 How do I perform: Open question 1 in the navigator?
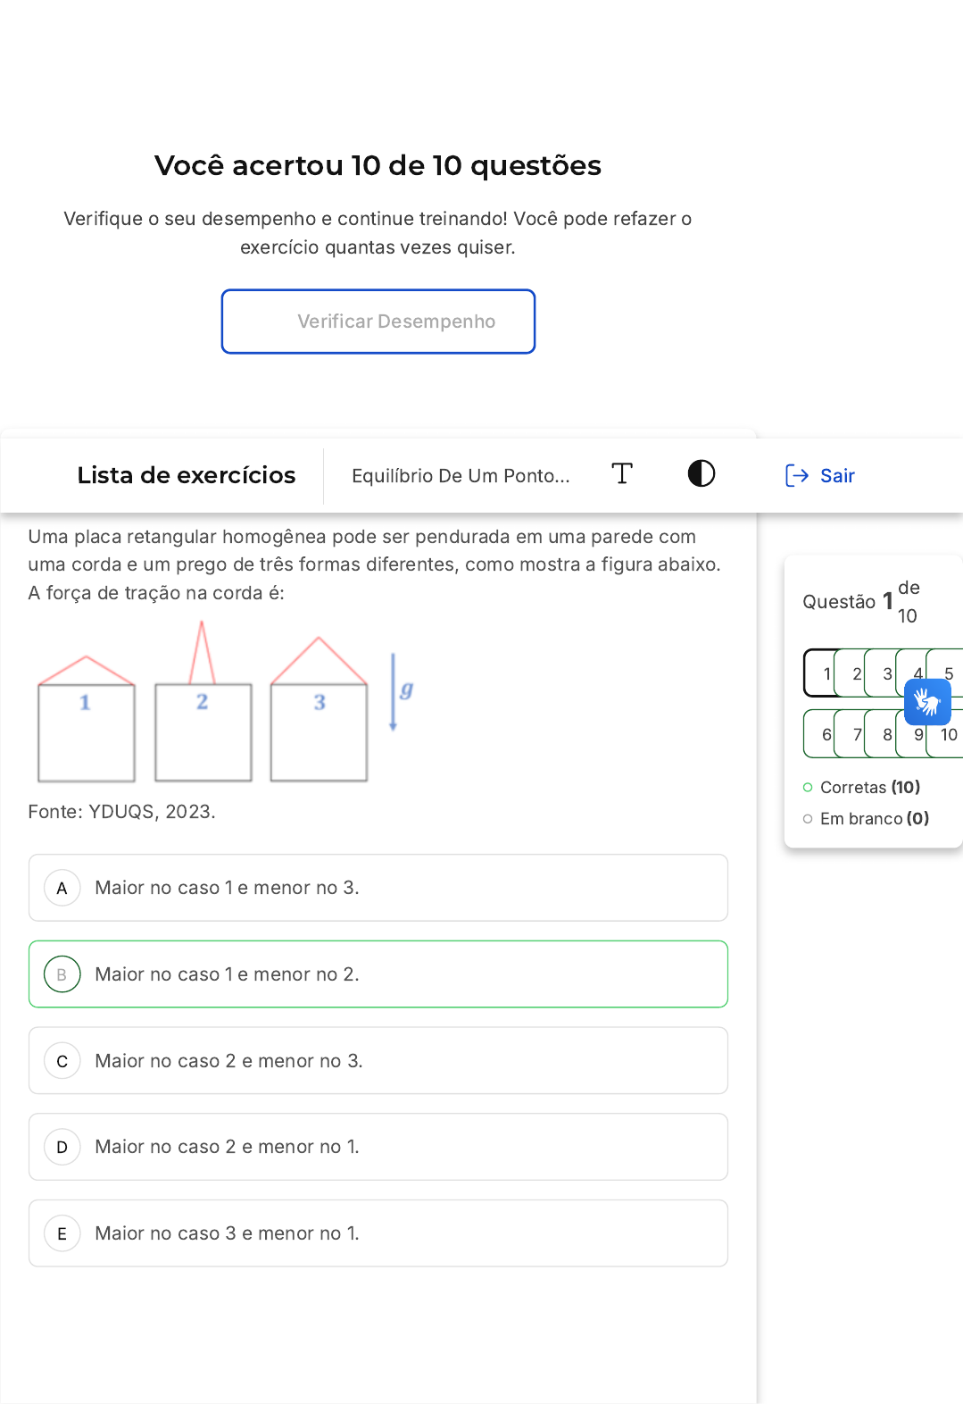(x=822, y=673)
